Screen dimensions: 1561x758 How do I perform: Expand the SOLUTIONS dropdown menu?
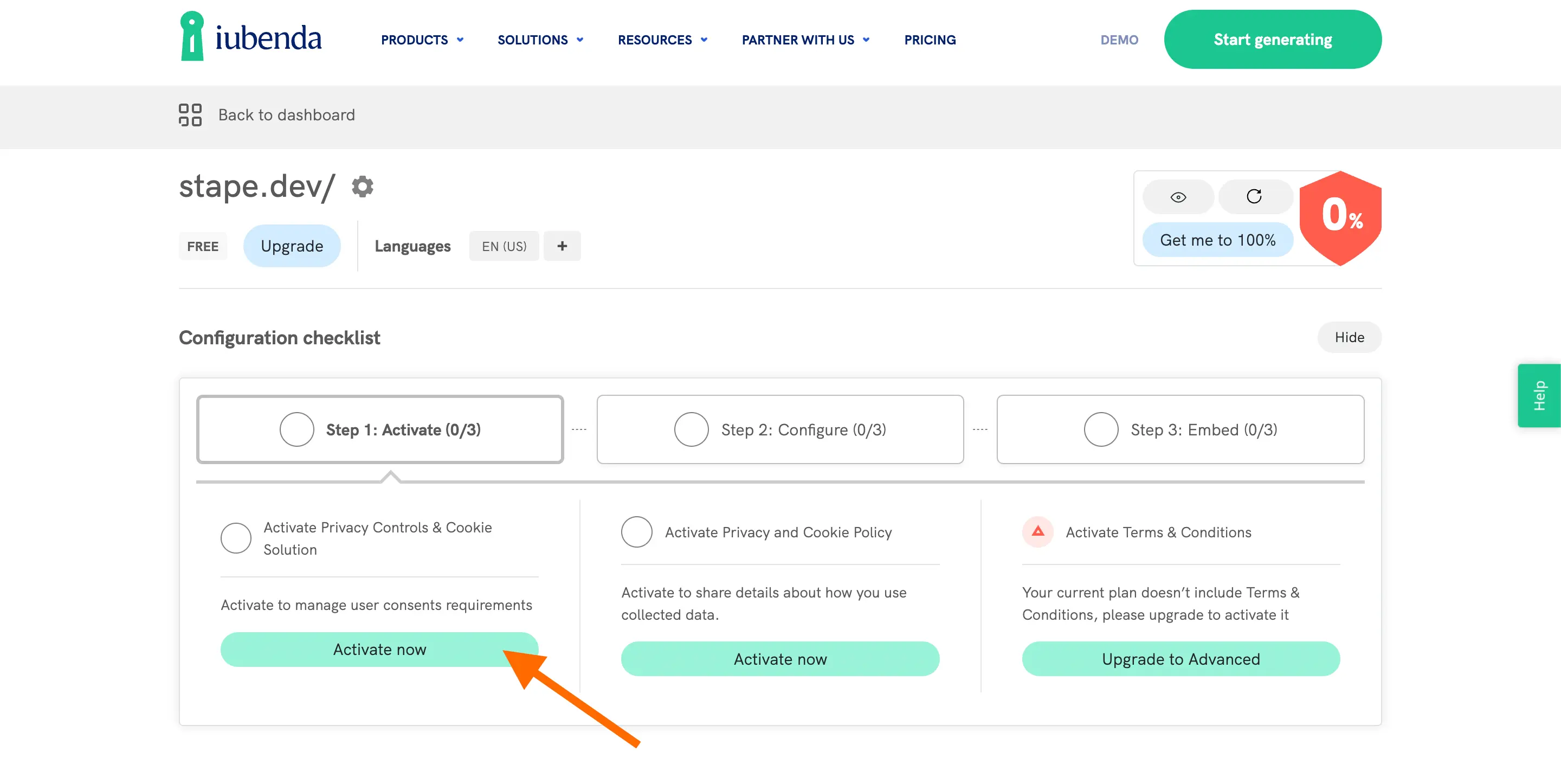pos(540,40)
